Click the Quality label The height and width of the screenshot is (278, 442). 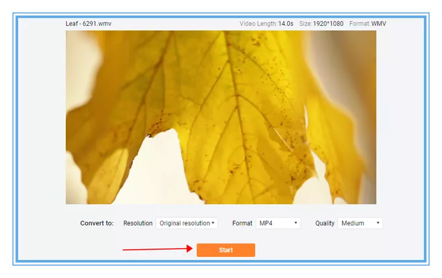325,223
